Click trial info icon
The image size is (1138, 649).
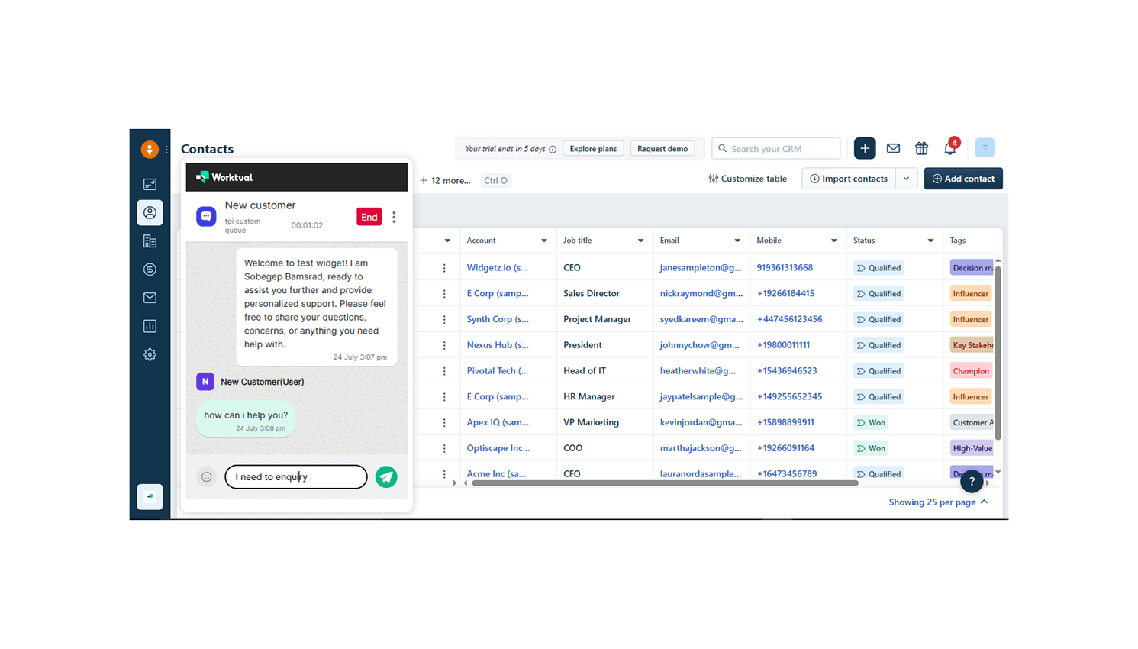pyautogui.click(x=553, y=150)
